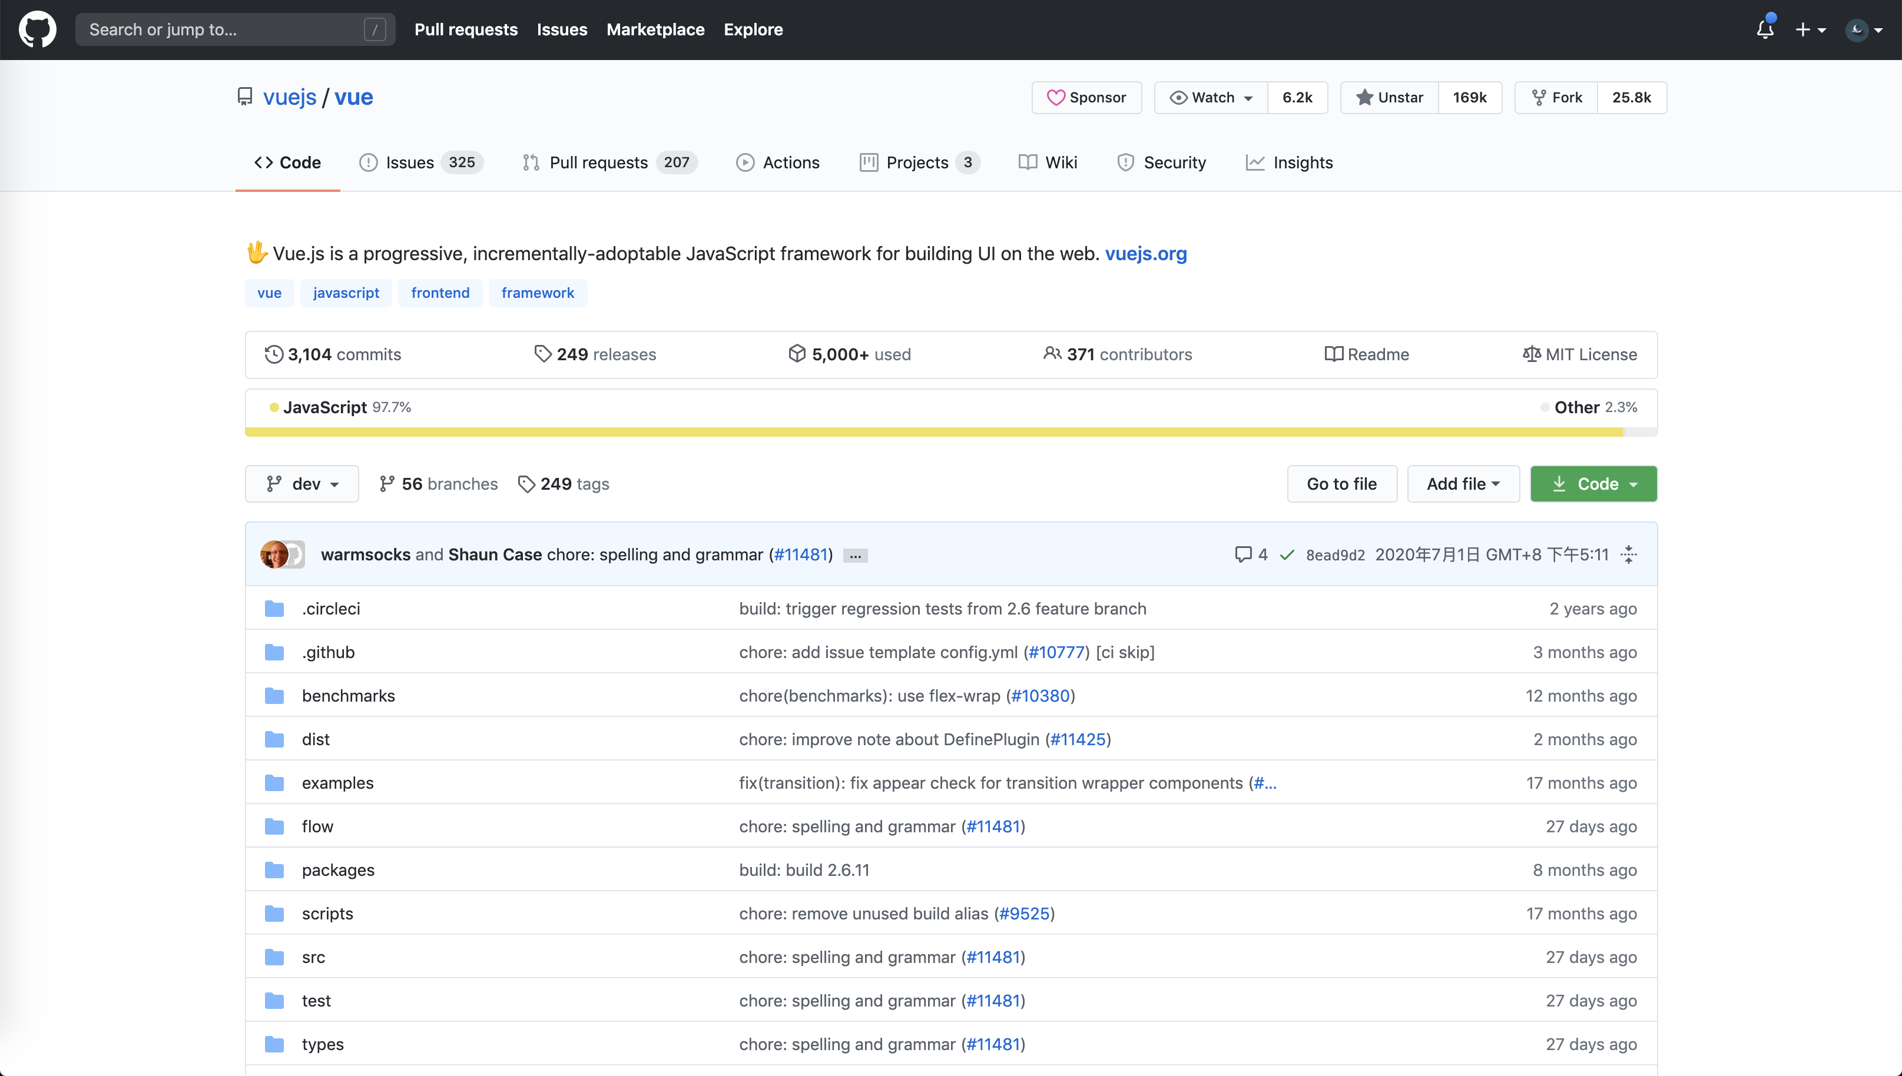Open the .circleci folder
This screenshot has width=1902, height=1076.
point(331,609)
